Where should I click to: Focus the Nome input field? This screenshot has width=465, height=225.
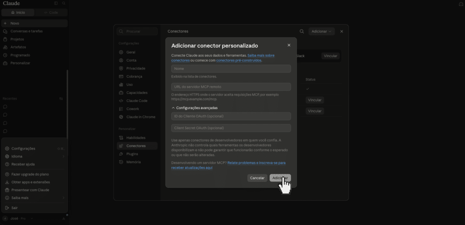click(231, 68)
